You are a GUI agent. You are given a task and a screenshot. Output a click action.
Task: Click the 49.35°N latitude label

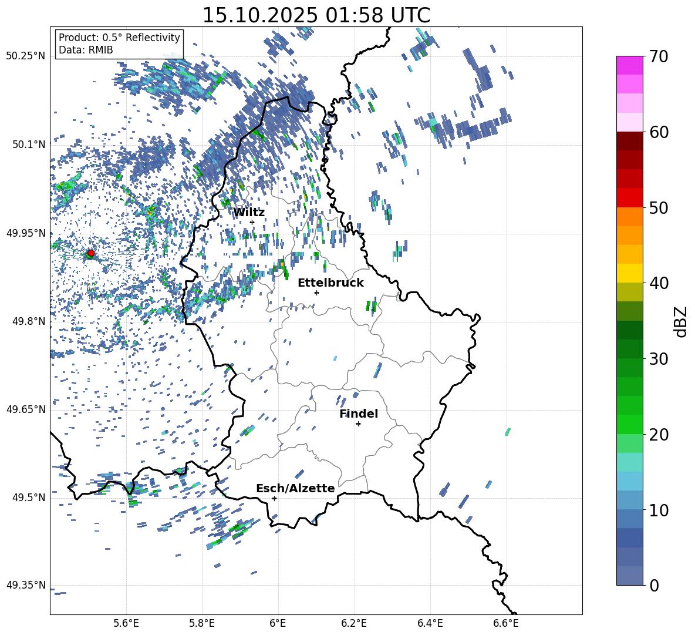tap(26, 585)
